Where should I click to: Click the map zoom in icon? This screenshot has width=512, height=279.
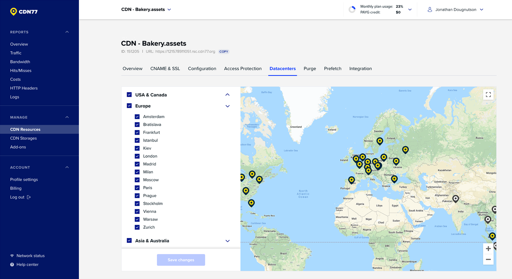(x=488, y=248)
